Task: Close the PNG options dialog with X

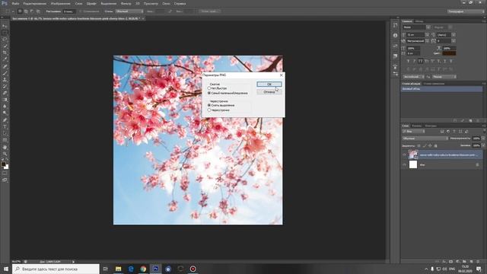Action: coord(282,75)
